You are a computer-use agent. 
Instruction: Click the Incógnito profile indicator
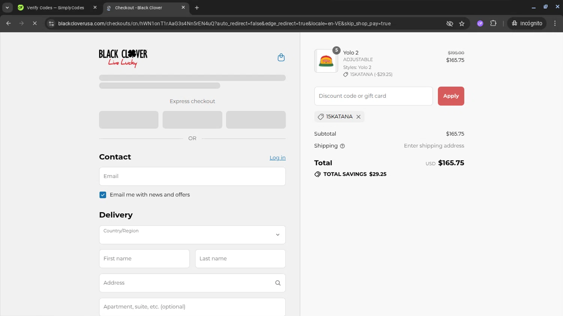tap(527, 23)
